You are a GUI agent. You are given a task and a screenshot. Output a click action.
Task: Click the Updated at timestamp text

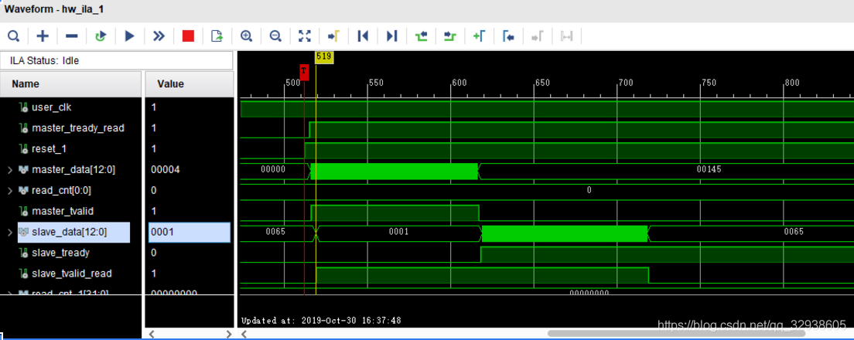click(x=321, y=321)
